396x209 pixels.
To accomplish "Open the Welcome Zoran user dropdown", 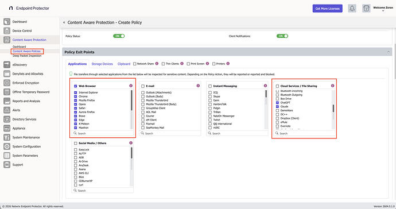I will (x=383, y=9).
